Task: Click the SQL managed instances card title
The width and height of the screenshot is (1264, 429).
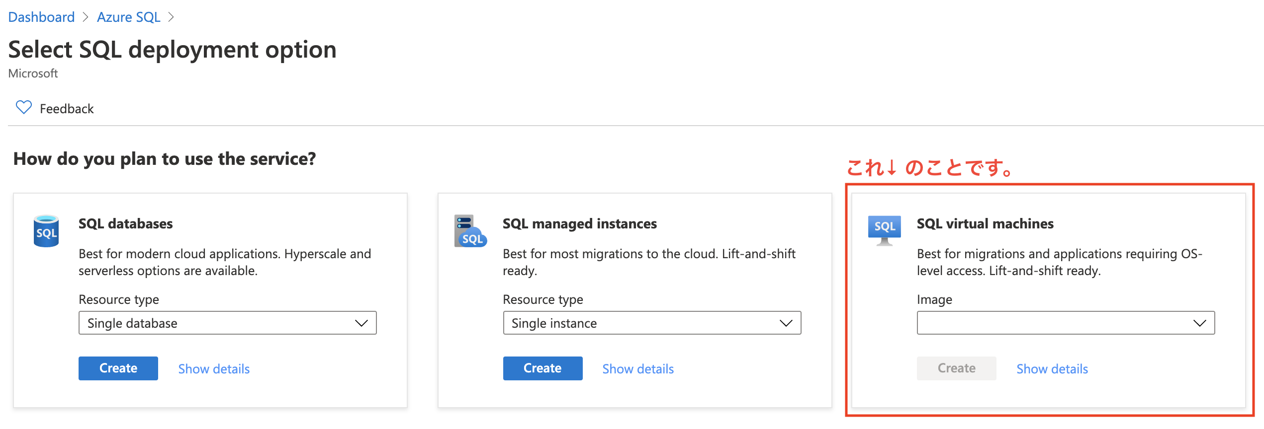Action: [x=579, y=224]
